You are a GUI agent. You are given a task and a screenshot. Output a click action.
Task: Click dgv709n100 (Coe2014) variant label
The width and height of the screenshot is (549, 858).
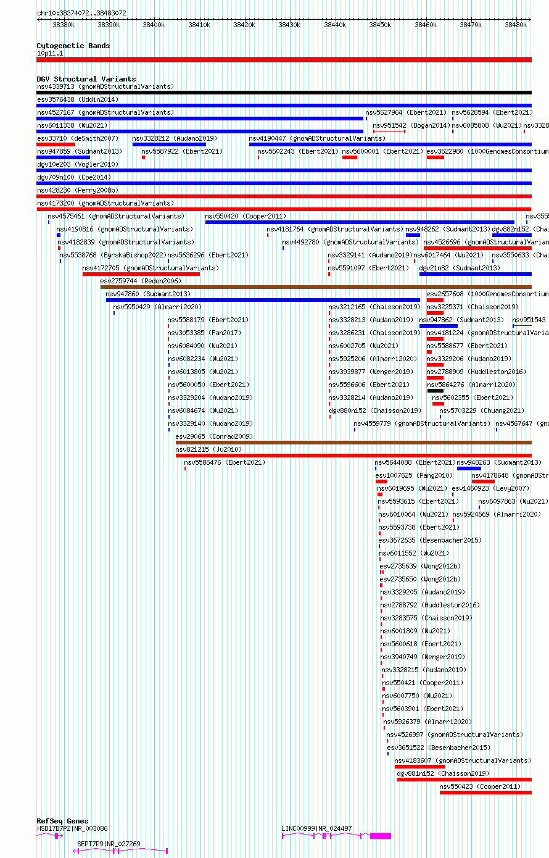coord(75,177)
